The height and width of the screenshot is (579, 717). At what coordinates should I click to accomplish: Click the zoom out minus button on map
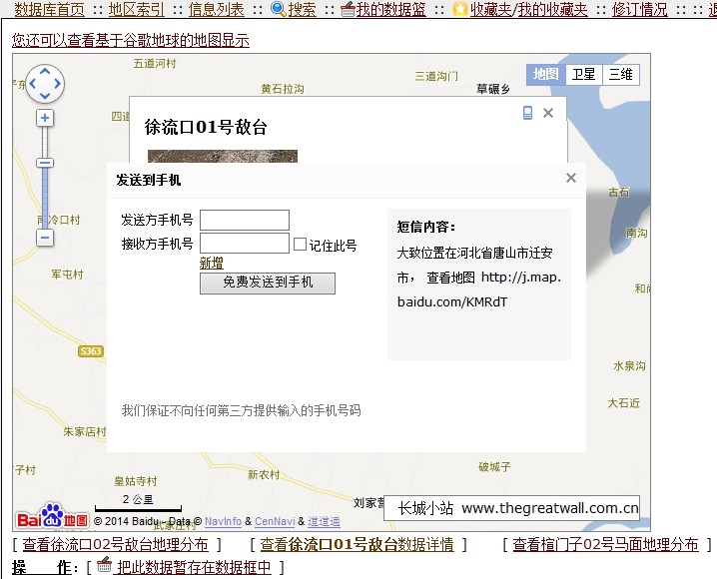coord(45,238)
